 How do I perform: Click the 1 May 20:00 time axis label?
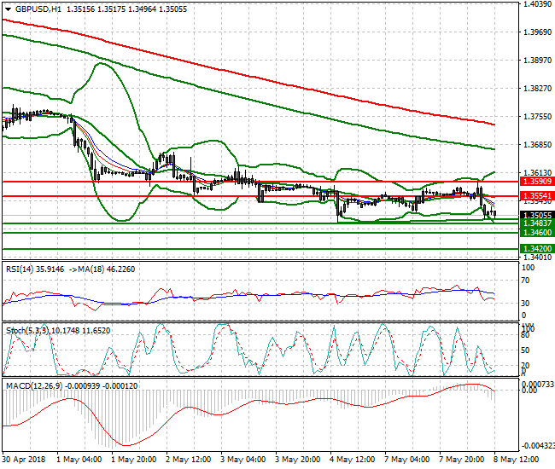click(134, 460)
